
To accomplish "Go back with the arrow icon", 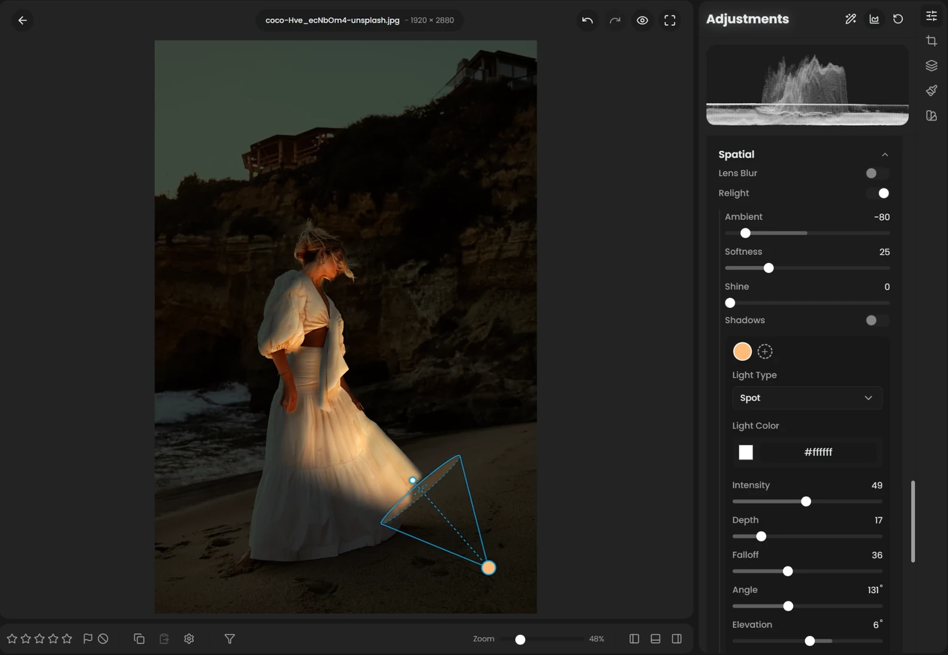I will tap(23, 20).
